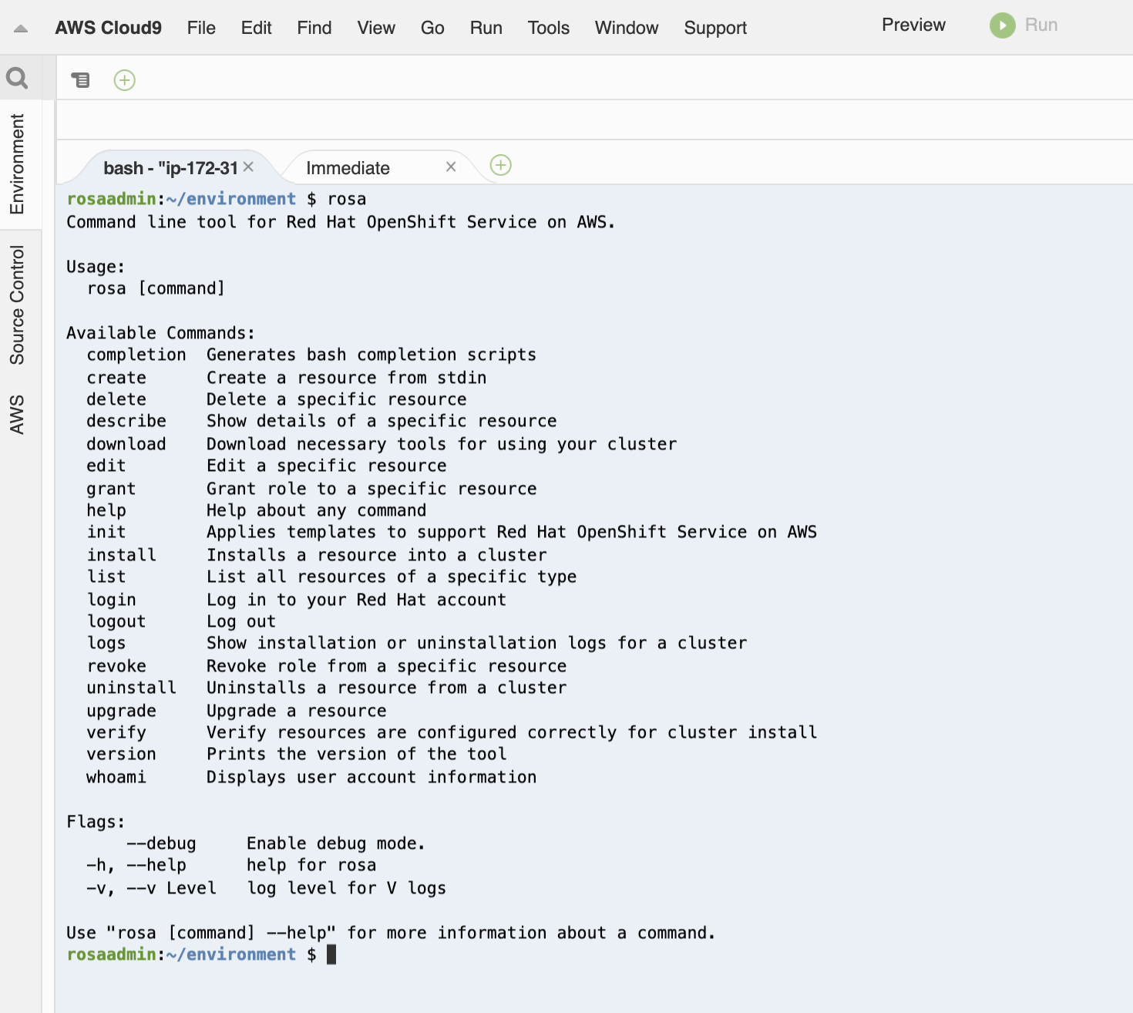Click the 'delete' command name
Image resolution: width=1133 pixels, height=1013 pixels.
pyautogui.click(x=116, y=399)
